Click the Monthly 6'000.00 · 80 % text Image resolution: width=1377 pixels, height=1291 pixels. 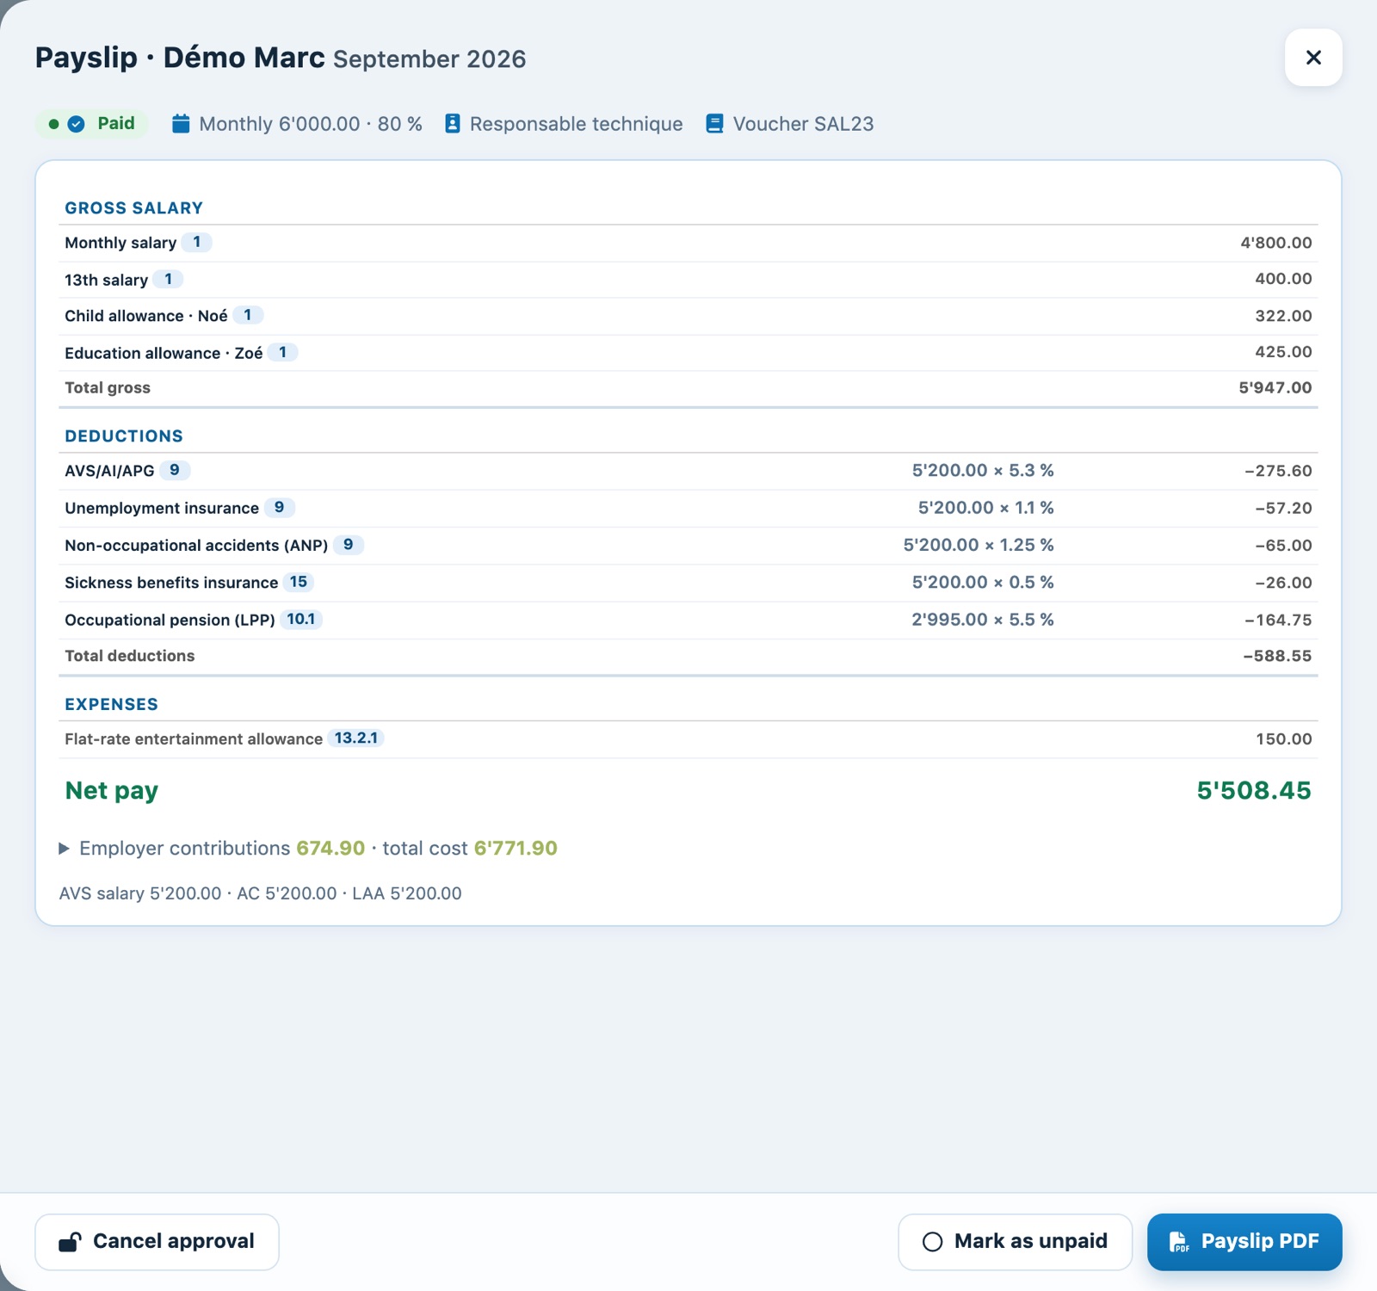point(310,124)
